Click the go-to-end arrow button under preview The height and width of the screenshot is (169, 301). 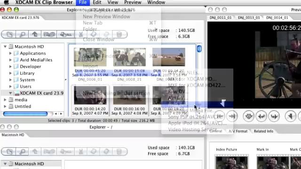(x=232, y=116)
